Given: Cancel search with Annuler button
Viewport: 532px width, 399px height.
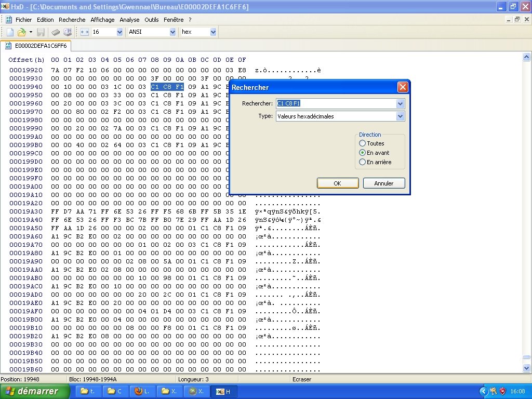Looking at the screenshot, I should pyautogui.click(x=384, y=183).
